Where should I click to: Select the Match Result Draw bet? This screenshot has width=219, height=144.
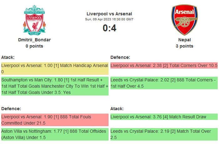(x=164, y=117)
